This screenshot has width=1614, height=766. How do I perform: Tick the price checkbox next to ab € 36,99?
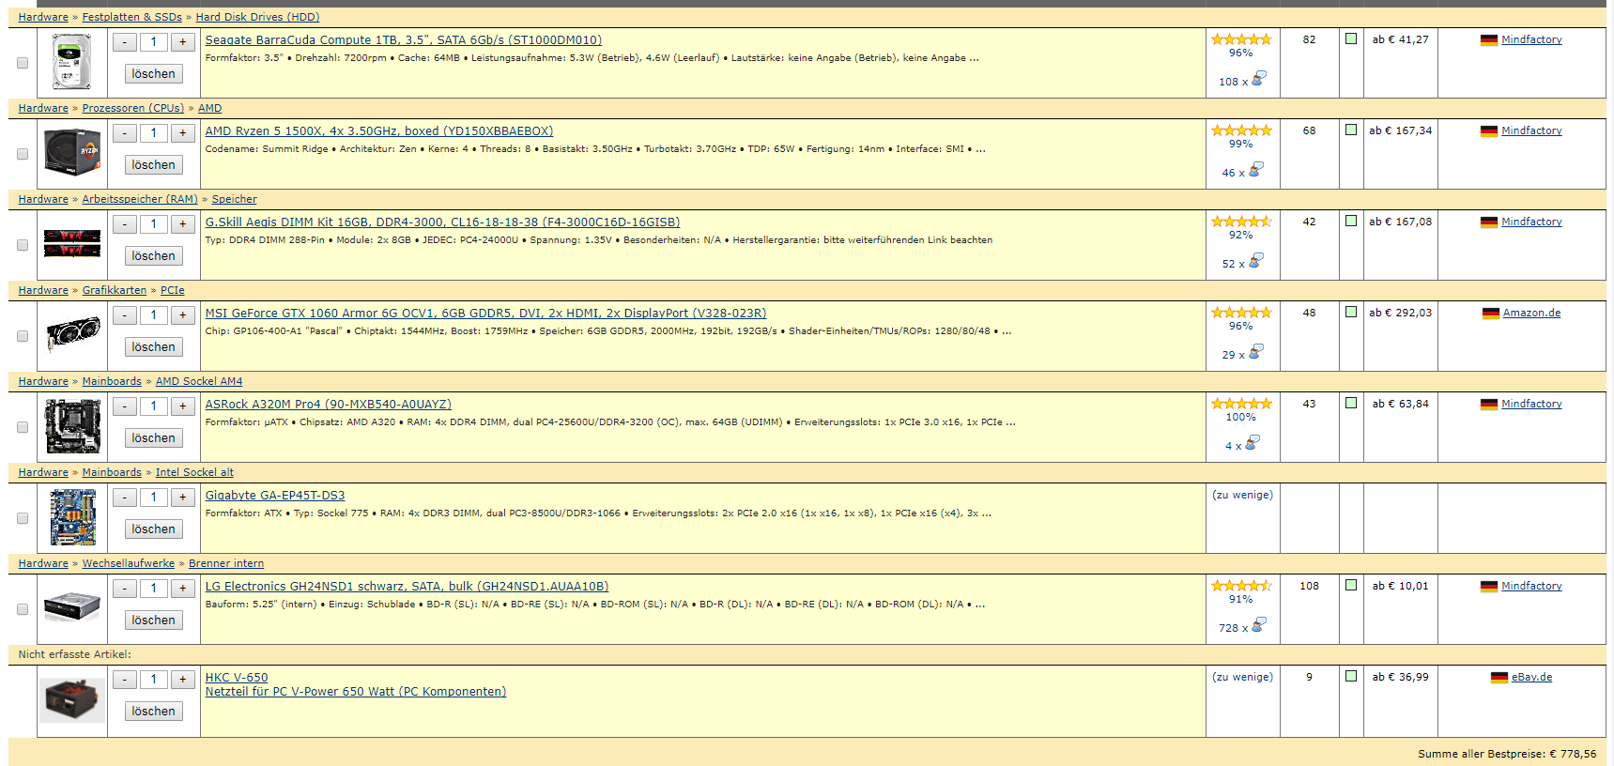point(1351,676)
